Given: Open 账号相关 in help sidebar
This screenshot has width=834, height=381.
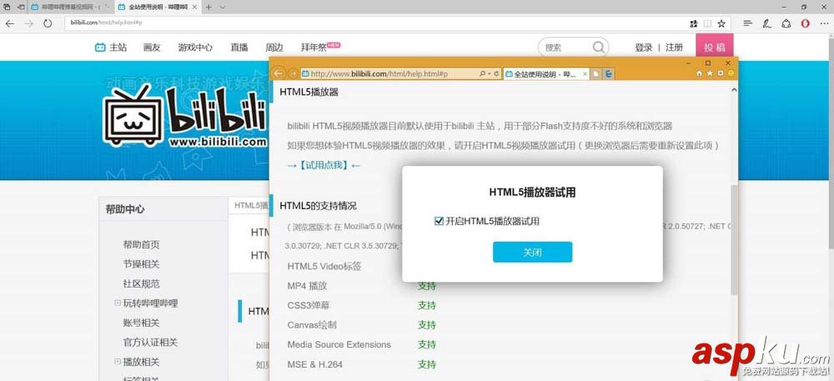Looking at the screenshot, I should point(141,323).
